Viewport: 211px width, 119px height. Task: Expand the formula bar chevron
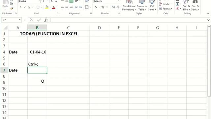pyautogui.click(x=208, y=20)
